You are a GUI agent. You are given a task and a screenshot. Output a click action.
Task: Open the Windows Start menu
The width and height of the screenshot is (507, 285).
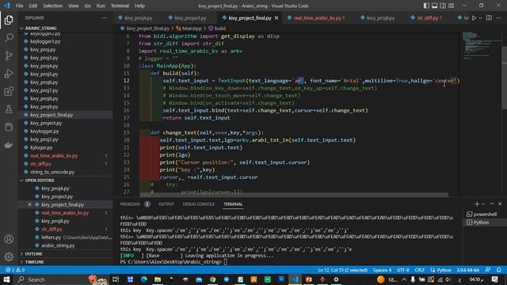[6, 279]
